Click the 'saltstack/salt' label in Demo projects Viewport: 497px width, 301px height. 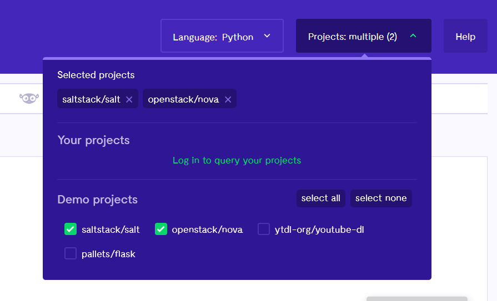(x=111, y=229)
